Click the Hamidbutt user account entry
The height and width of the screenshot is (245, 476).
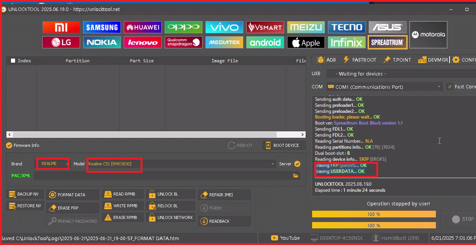[396, 238]
